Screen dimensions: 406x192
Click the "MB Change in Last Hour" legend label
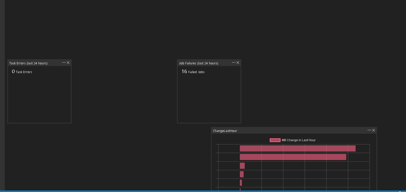click(299, 140)
